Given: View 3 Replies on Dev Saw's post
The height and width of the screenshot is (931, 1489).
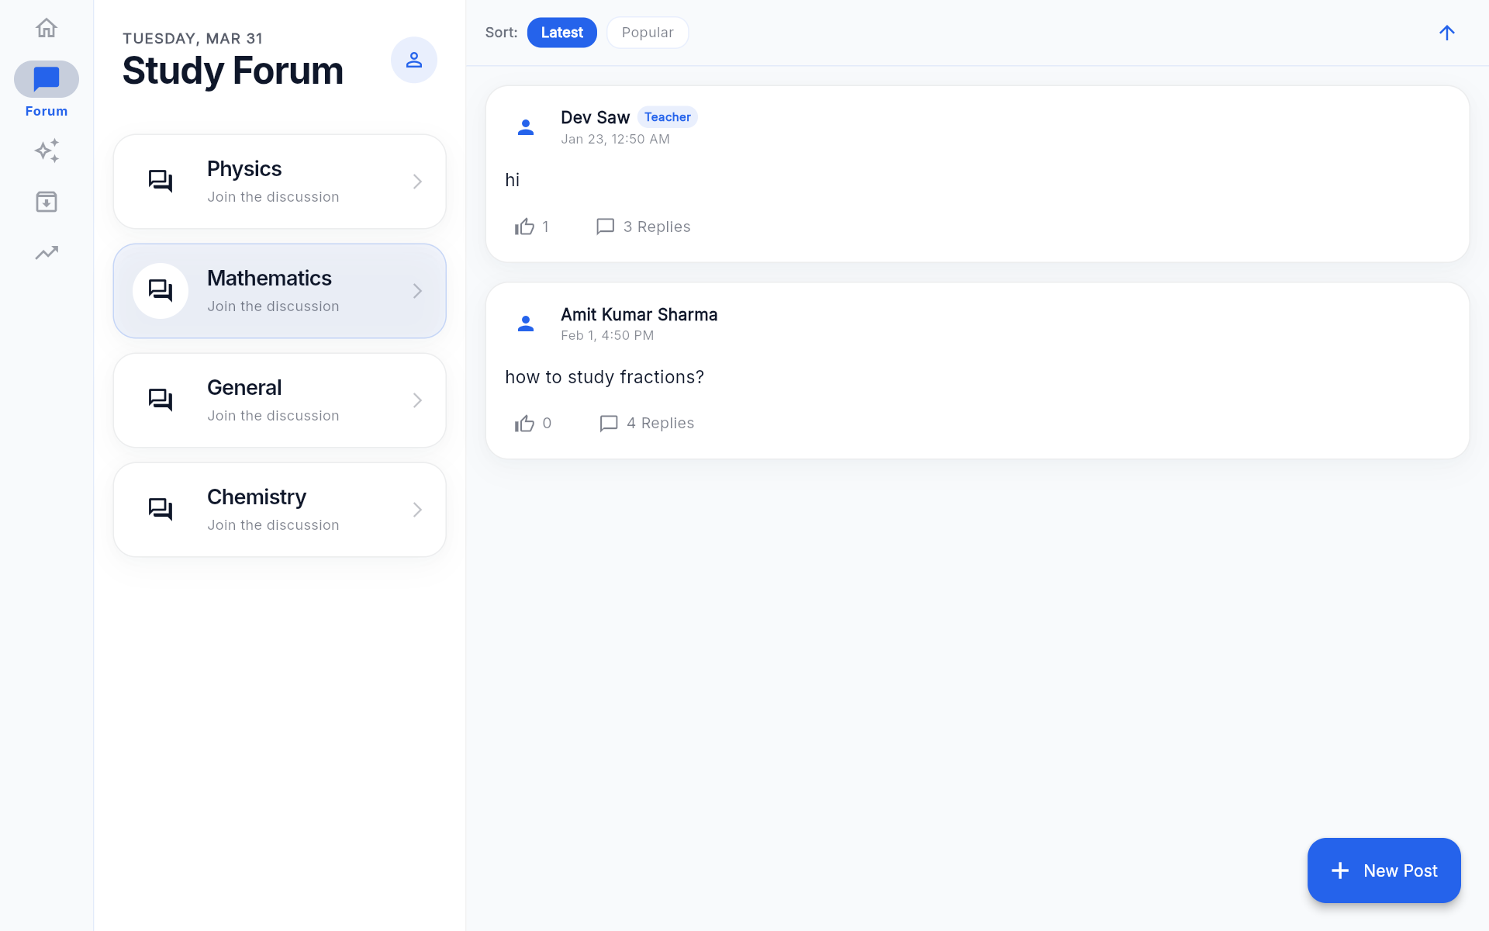Looking at the screenshot, I should (x=657, y=227).
